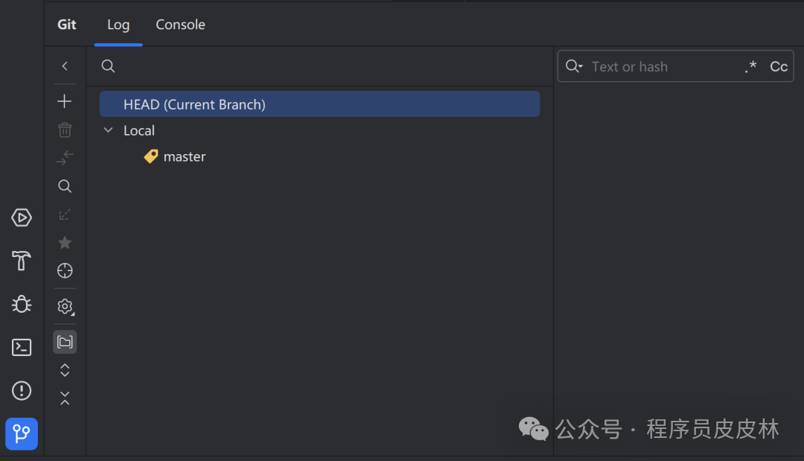804x461 pixels.
Task: Collapse all branches tree nodes
Action: point(65,398)
